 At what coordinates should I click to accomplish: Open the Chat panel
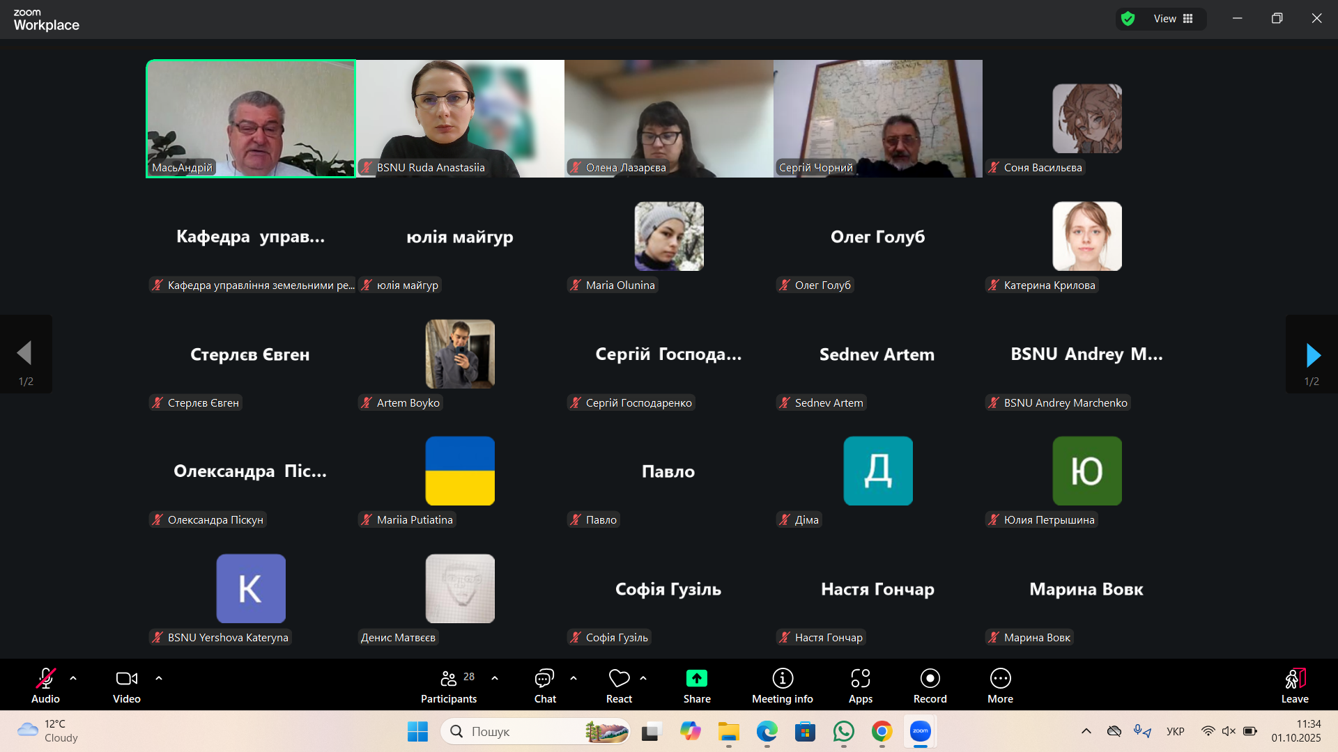point(544,686)
